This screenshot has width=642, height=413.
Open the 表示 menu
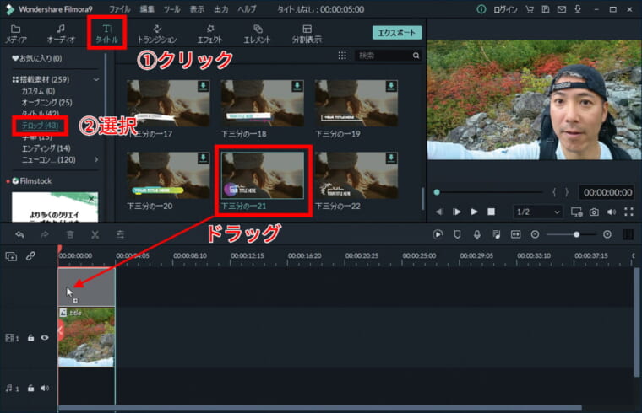pyautogui.click(x=197, y=9)
